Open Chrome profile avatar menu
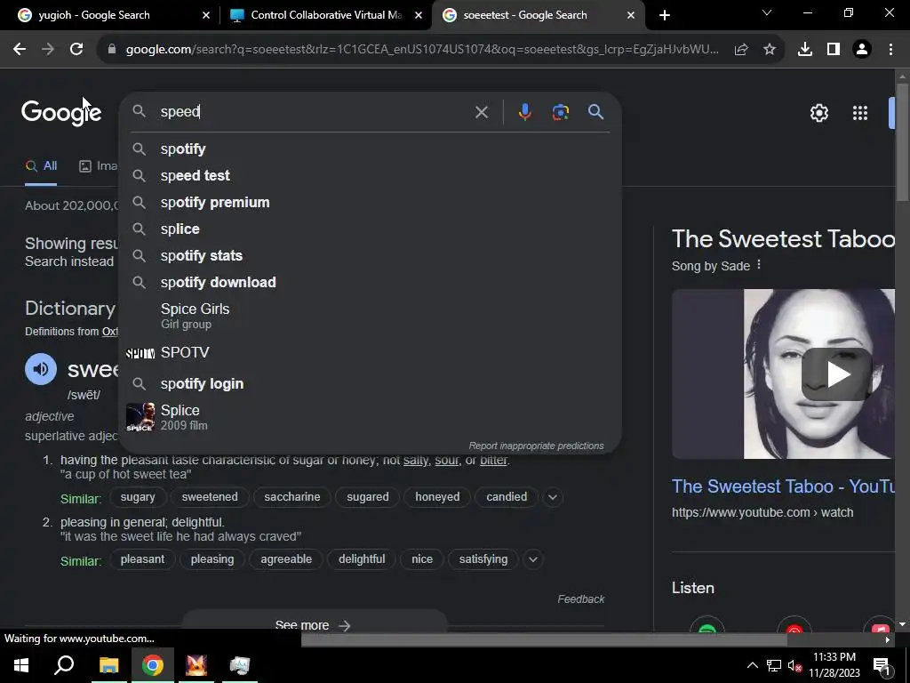Viewport: 910px width, 683px height. [x=862, y=50]
